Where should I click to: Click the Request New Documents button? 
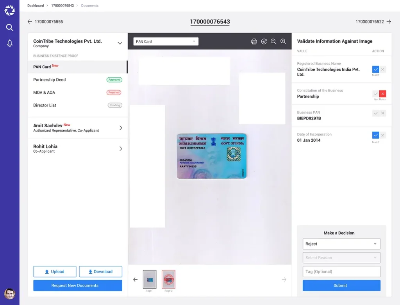click(78, 285)
